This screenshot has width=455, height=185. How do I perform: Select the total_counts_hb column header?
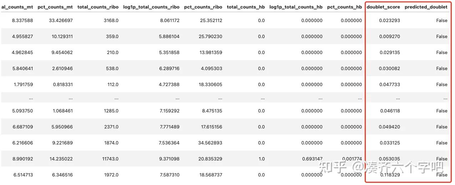[246, 7]
